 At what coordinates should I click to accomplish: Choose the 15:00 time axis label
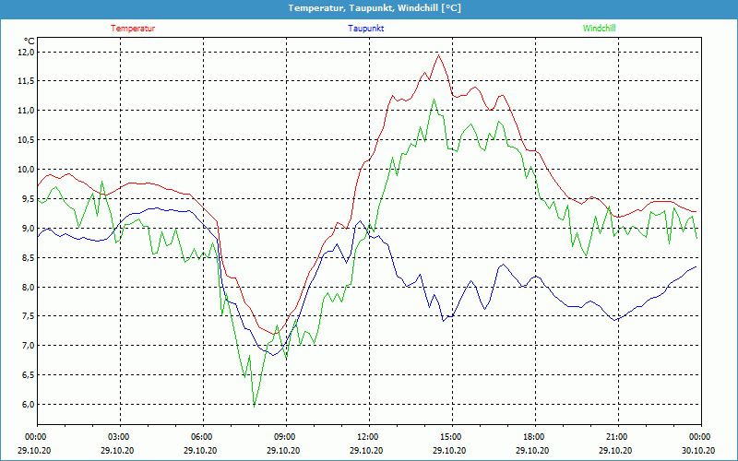(x=450, y=437)
